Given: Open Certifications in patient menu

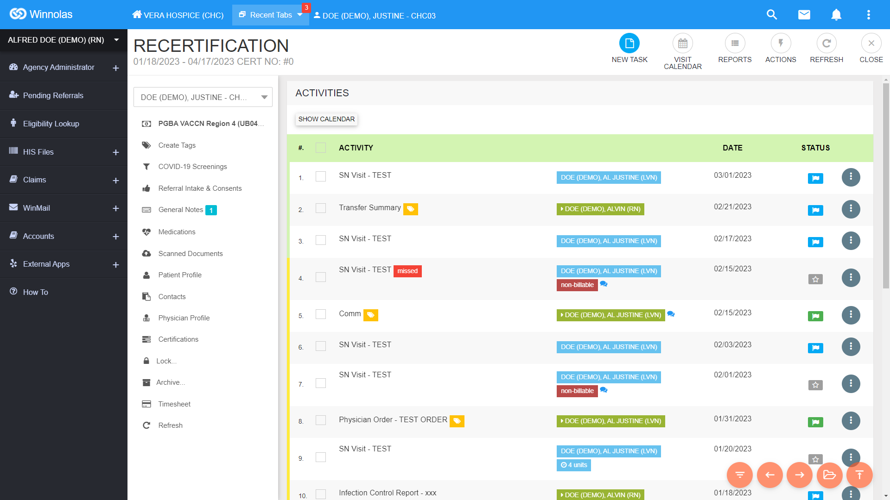Looking at the screenshot, I should 178,339.
